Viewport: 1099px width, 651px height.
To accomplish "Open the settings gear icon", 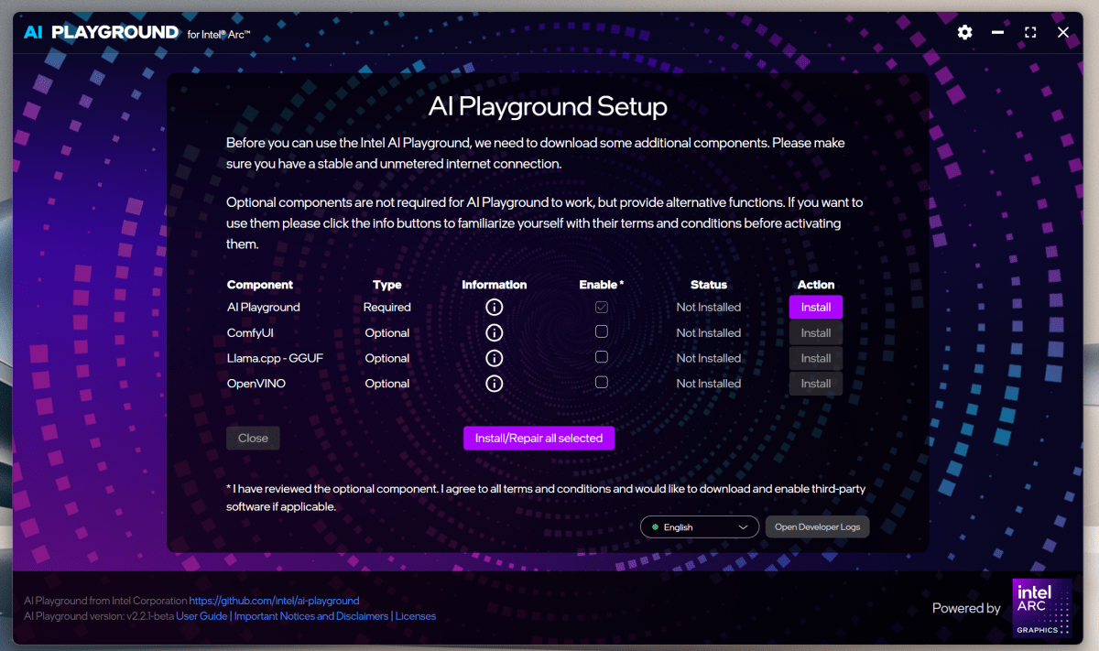I will [x=964, y=32].
